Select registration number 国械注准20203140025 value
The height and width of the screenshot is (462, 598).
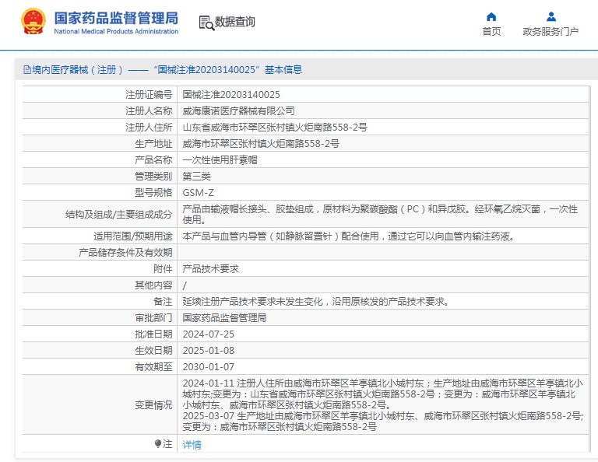point(231,94)
